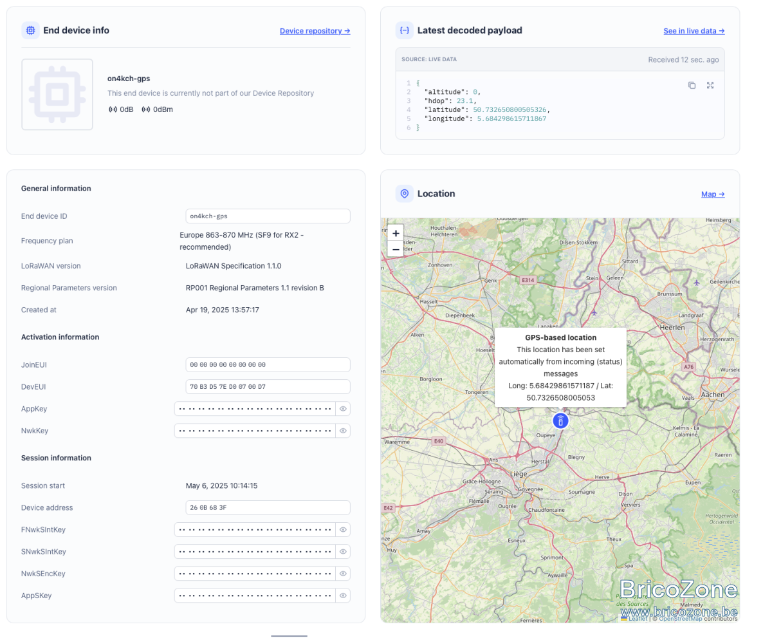
Task: Show the NwkKey using its eye toggle
Action: tap(344, 430)
